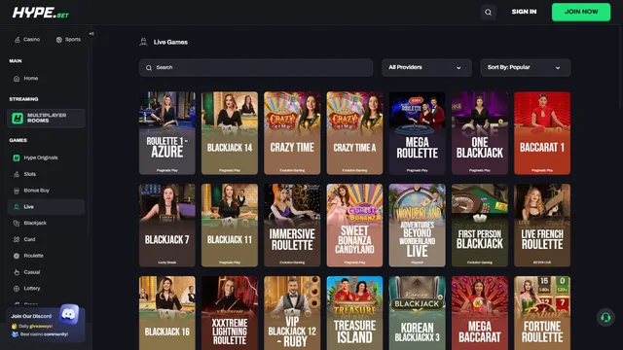Click the magnifier icon inside the search field
This screenshot has height=350, width=623.
(x=149, y=68)
